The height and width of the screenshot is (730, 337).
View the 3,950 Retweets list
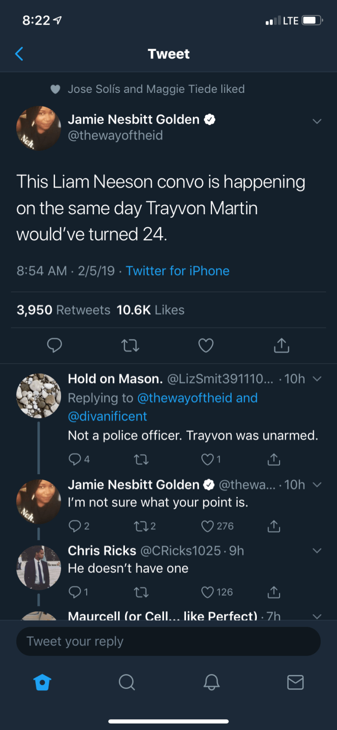[x=63, y=310]
